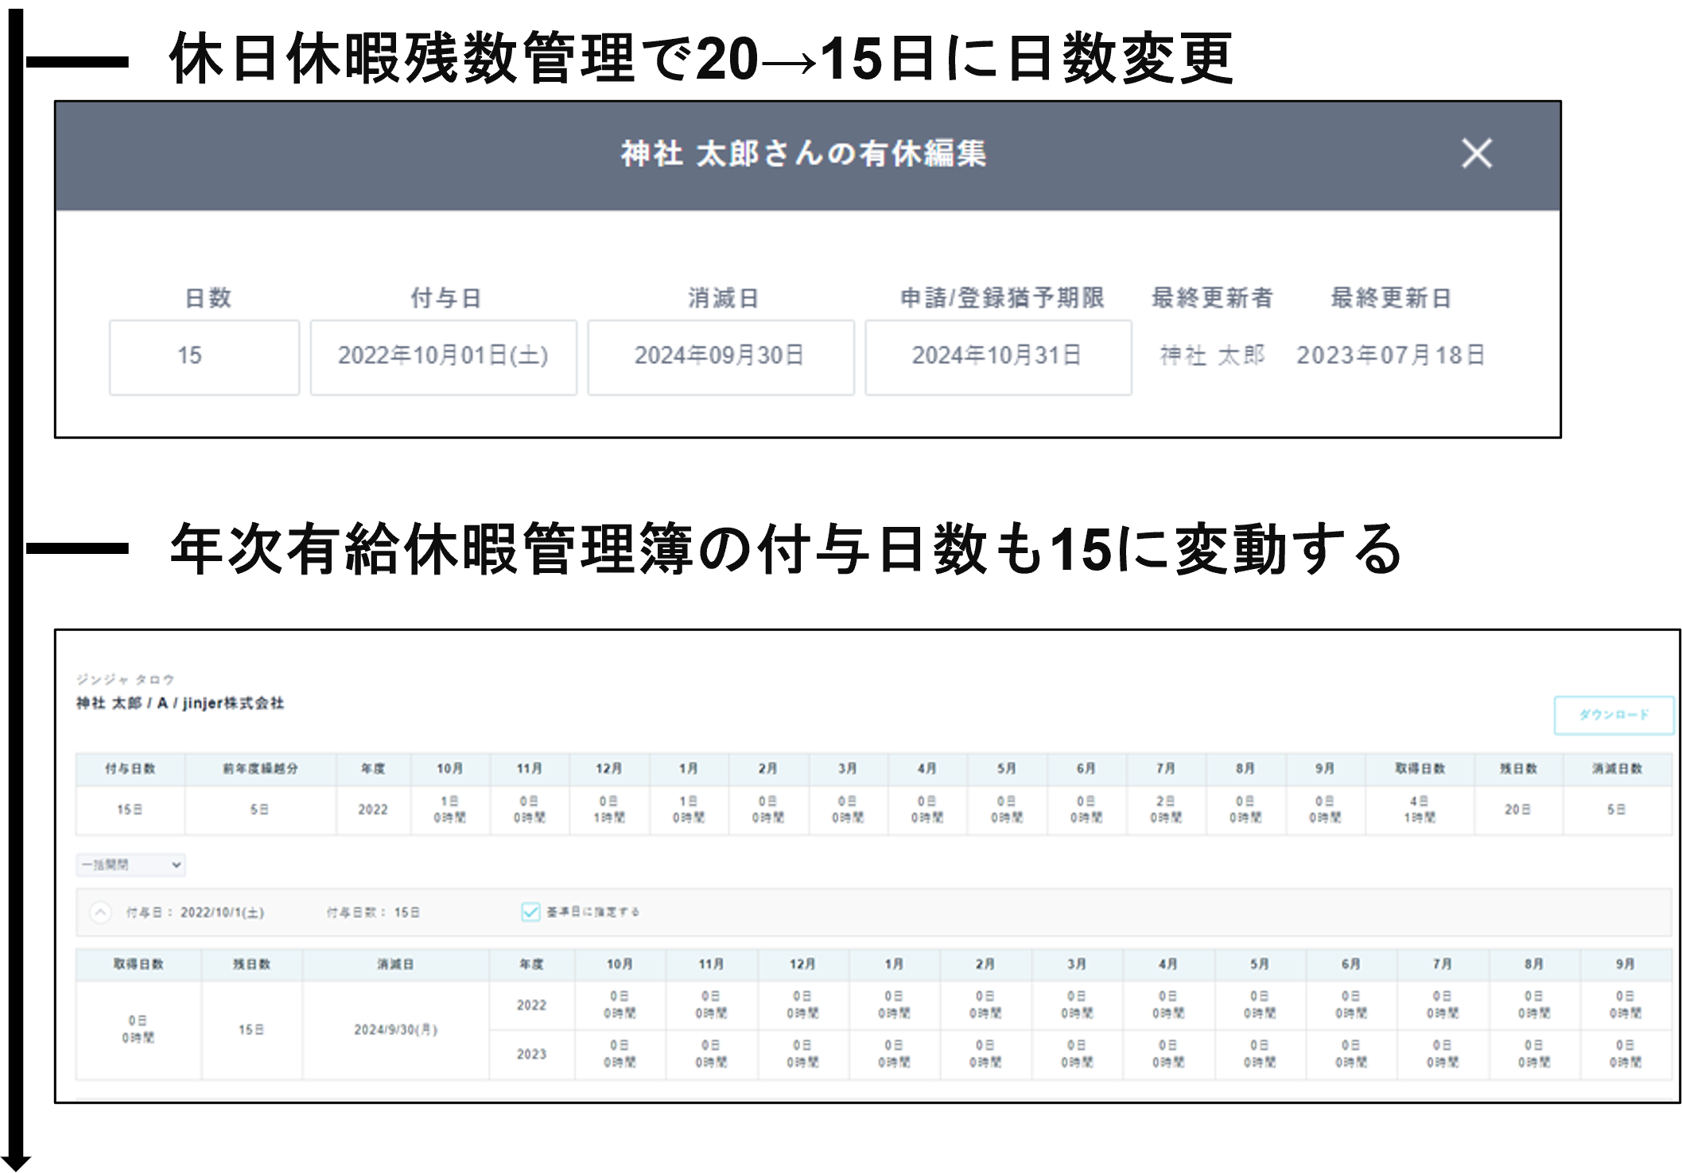This screenshot has width=1682, height=1173.
Task: Click the 消滅日 cell 2024/9/30(月)
Action: pos(395,1030)
